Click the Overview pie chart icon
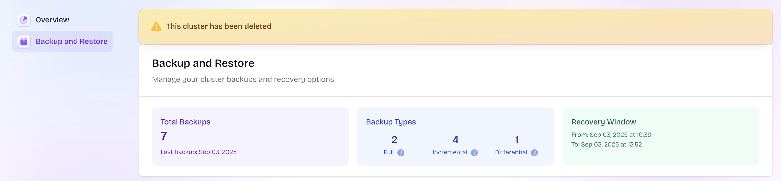Screen dimensions: 781x181 (x=24, y=20)
